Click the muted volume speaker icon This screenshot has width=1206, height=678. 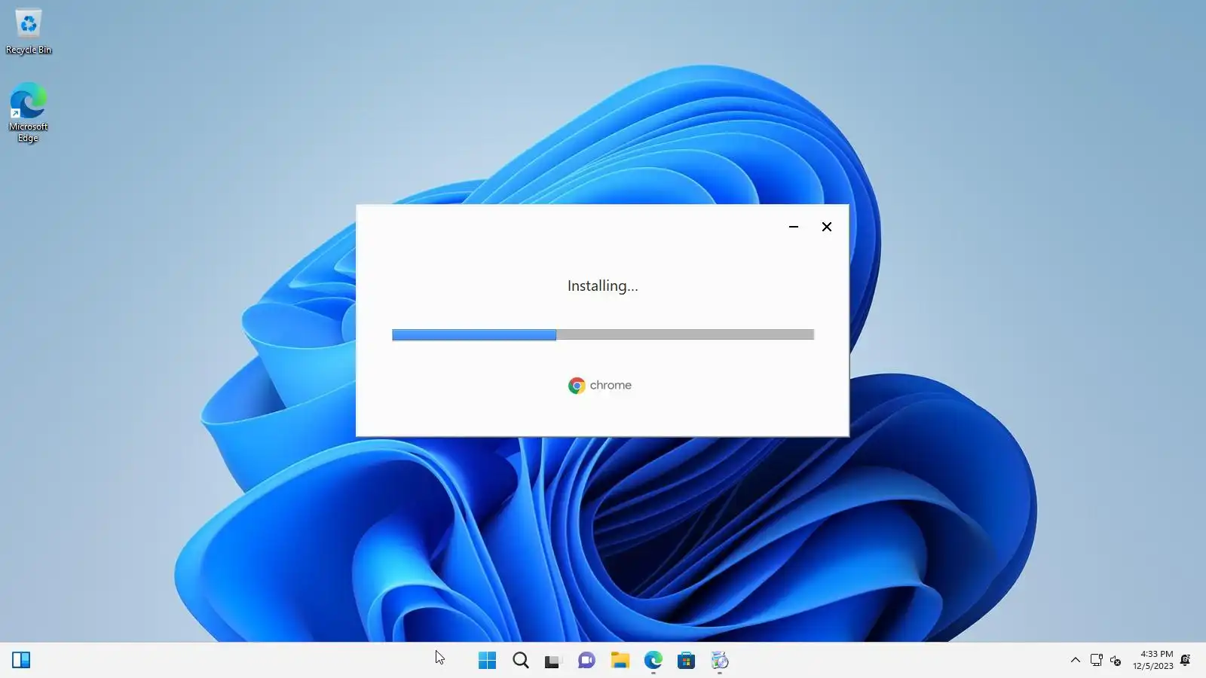(x=1116, y=661)
